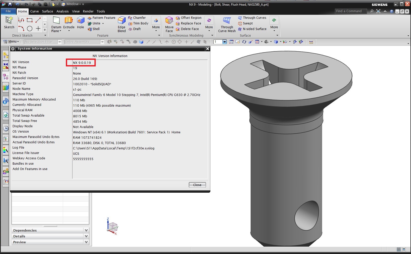This screenshot has height=254, width=411.
Task: Pick the Chamfer tool
Action: 137,18
